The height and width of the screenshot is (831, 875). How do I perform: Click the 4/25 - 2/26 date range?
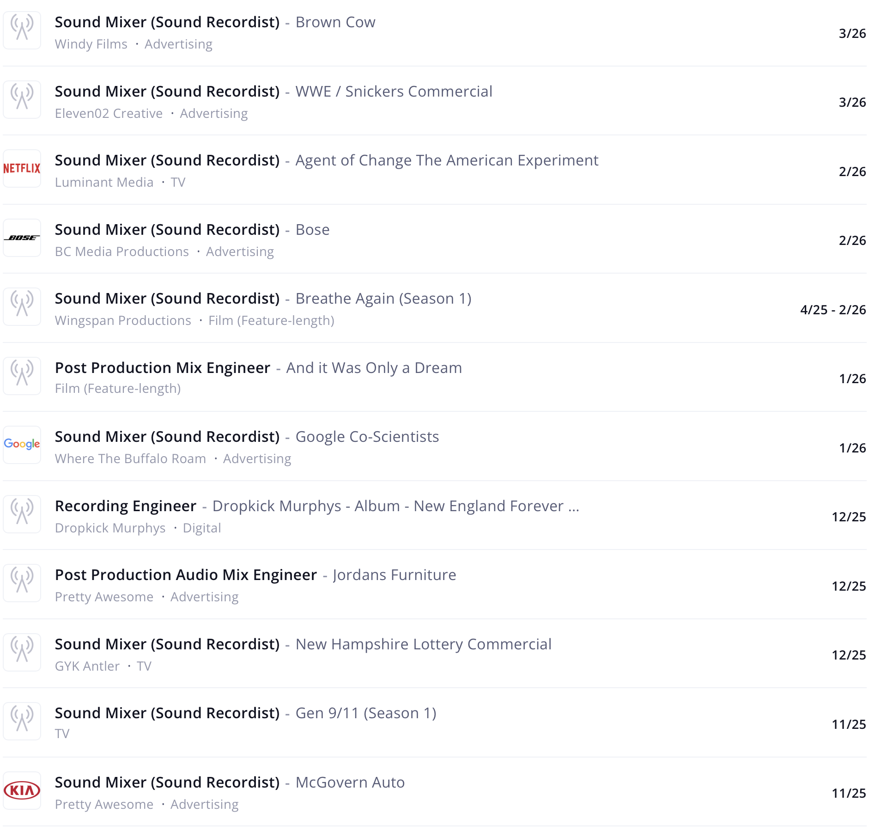point(833,310)
